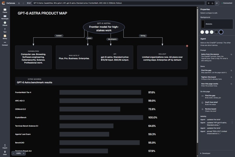The height and width of the screenshot is (157, 235).
Task: Select the Connect tool
Action: [x=5, y=44]
